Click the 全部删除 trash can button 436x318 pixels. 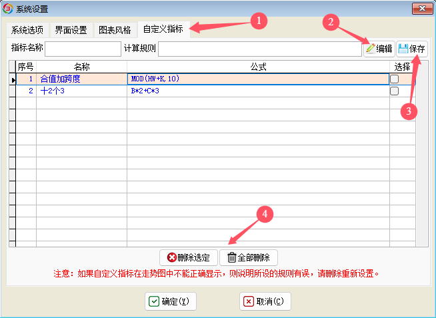[x=249, y=257]
